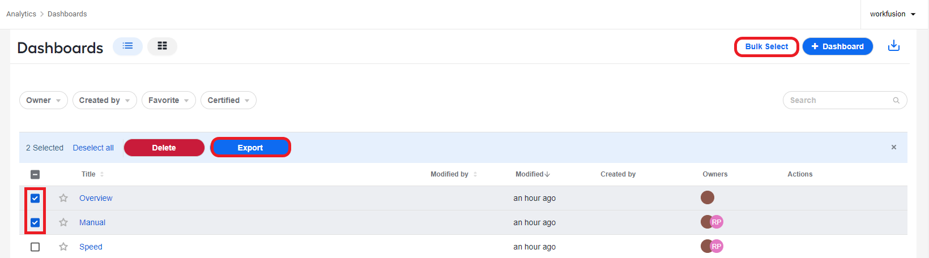Click the import dashboards download icon
This screenshot has height=258, width=929.
click(x=894, y=46)
